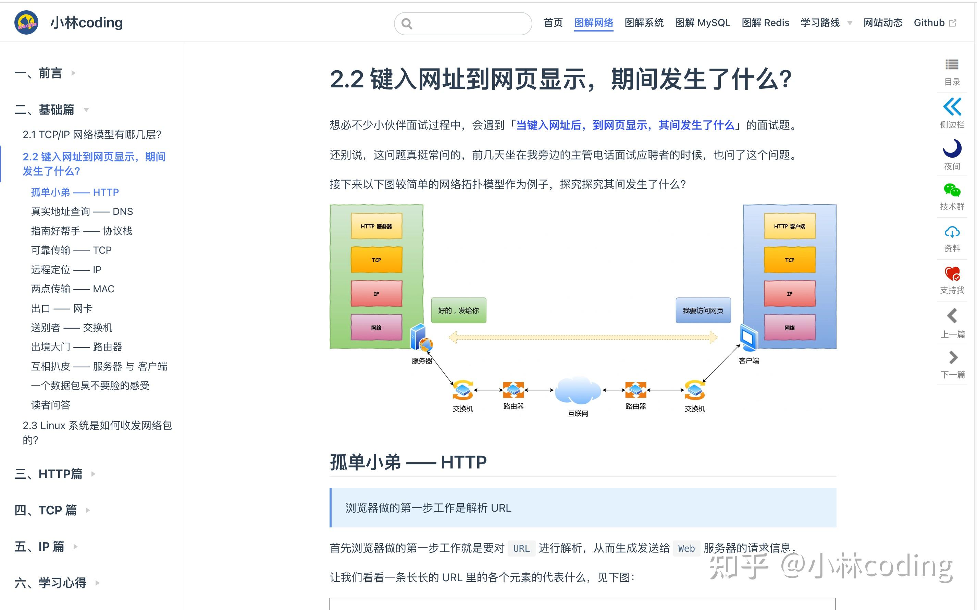
Task: Expand the 一、前言 section arrow
Action: (x=73, y=73)
